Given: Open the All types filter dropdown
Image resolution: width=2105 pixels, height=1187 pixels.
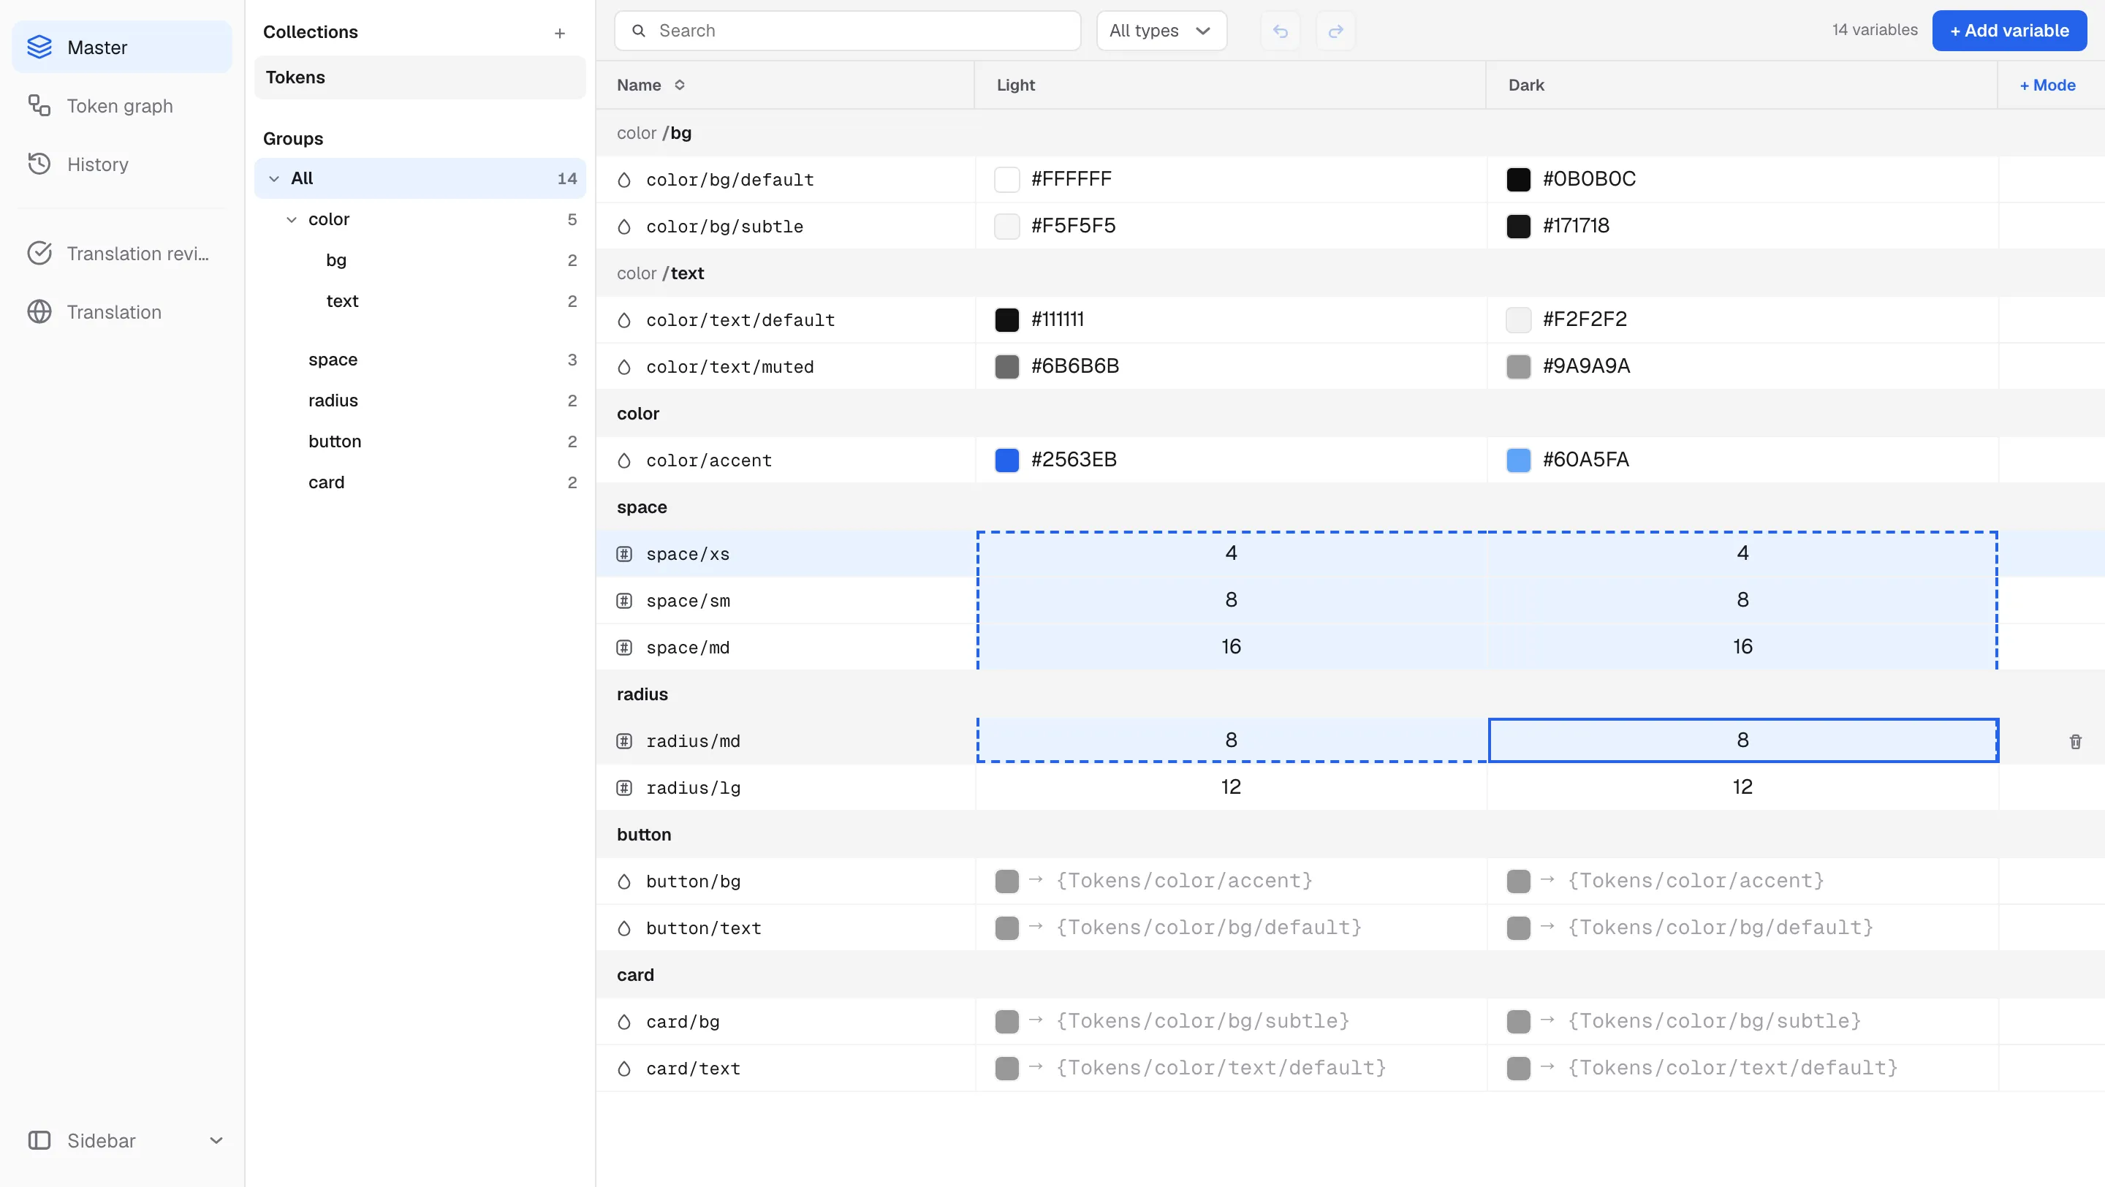Looking at the screenshot, I should pos(1161,31).
